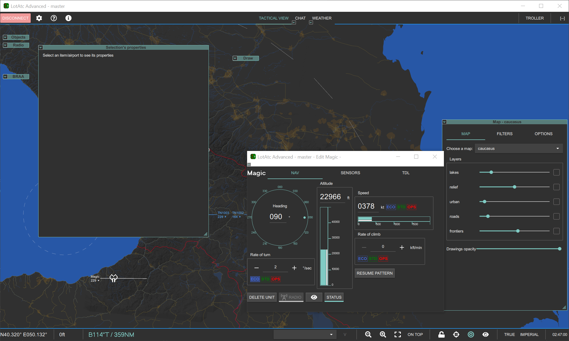This screenshot has height=341, width=569.
Task: Click the fit-to-screen brackets icon
Action: [398, 334]
